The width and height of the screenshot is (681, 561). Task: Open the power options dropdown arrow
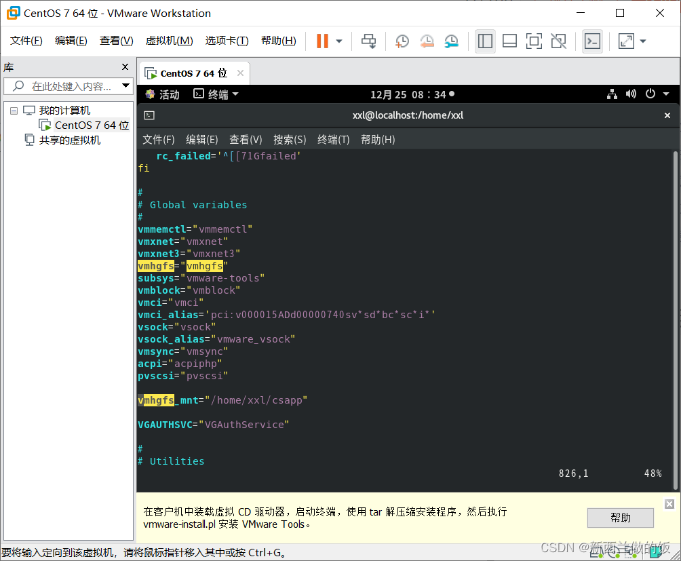pyautogui.click(x=339, y=41)
